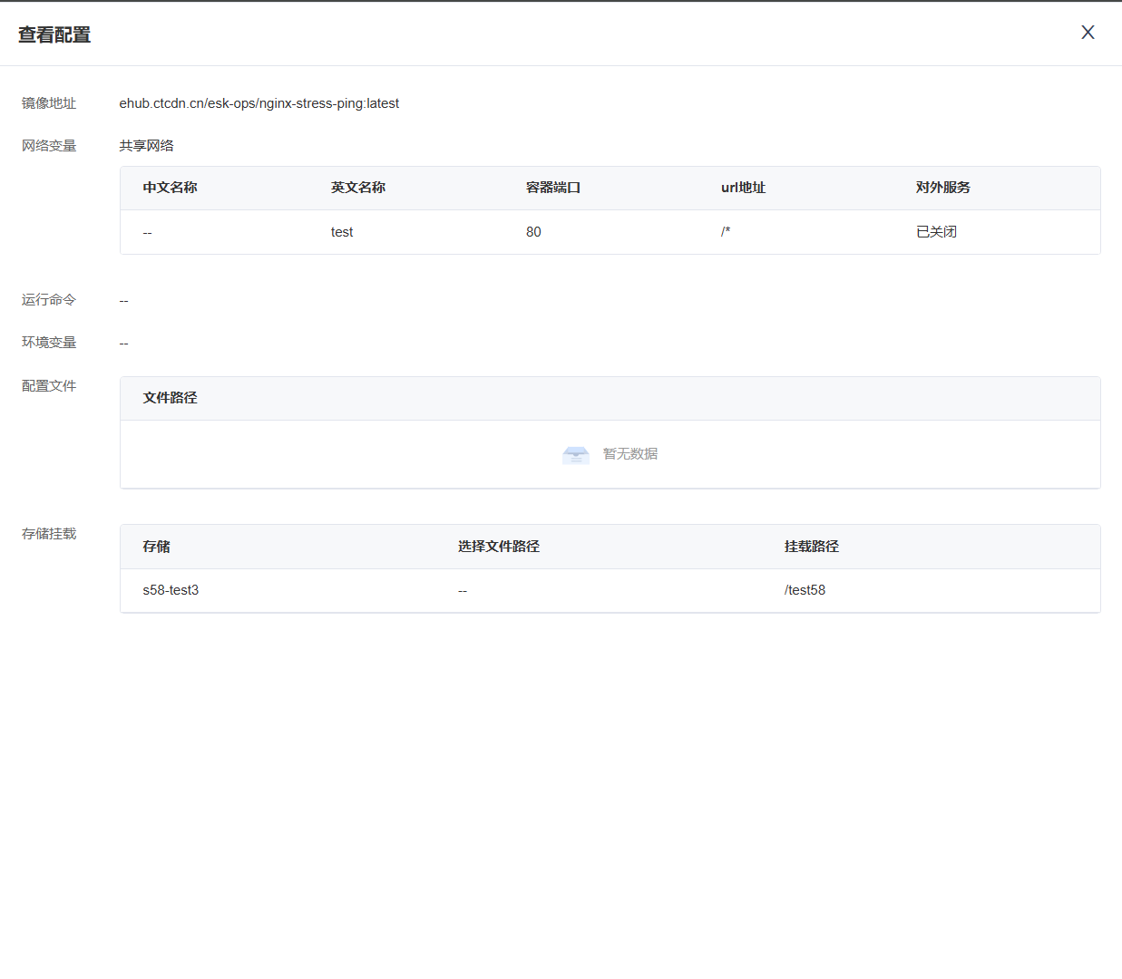The height and width of the screenshot is (979, 1122).
Task: Click the 查看配置 dialog title
Action: (54, 34)
